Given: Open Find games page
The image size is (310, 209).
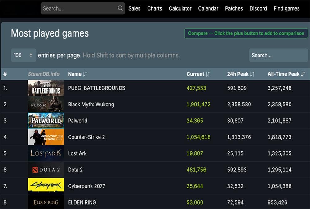Looking at the screenshot, I should coord(286,8).
